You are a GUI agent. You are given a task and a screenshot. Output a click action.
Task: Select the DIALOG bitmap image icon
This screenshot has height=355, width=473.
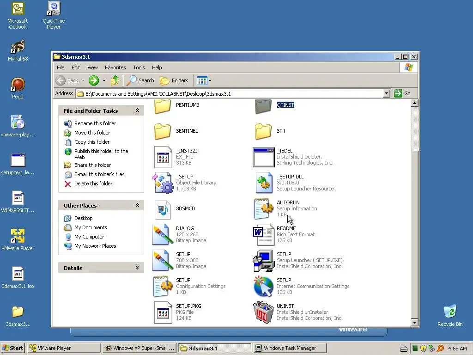pos(162,234)
